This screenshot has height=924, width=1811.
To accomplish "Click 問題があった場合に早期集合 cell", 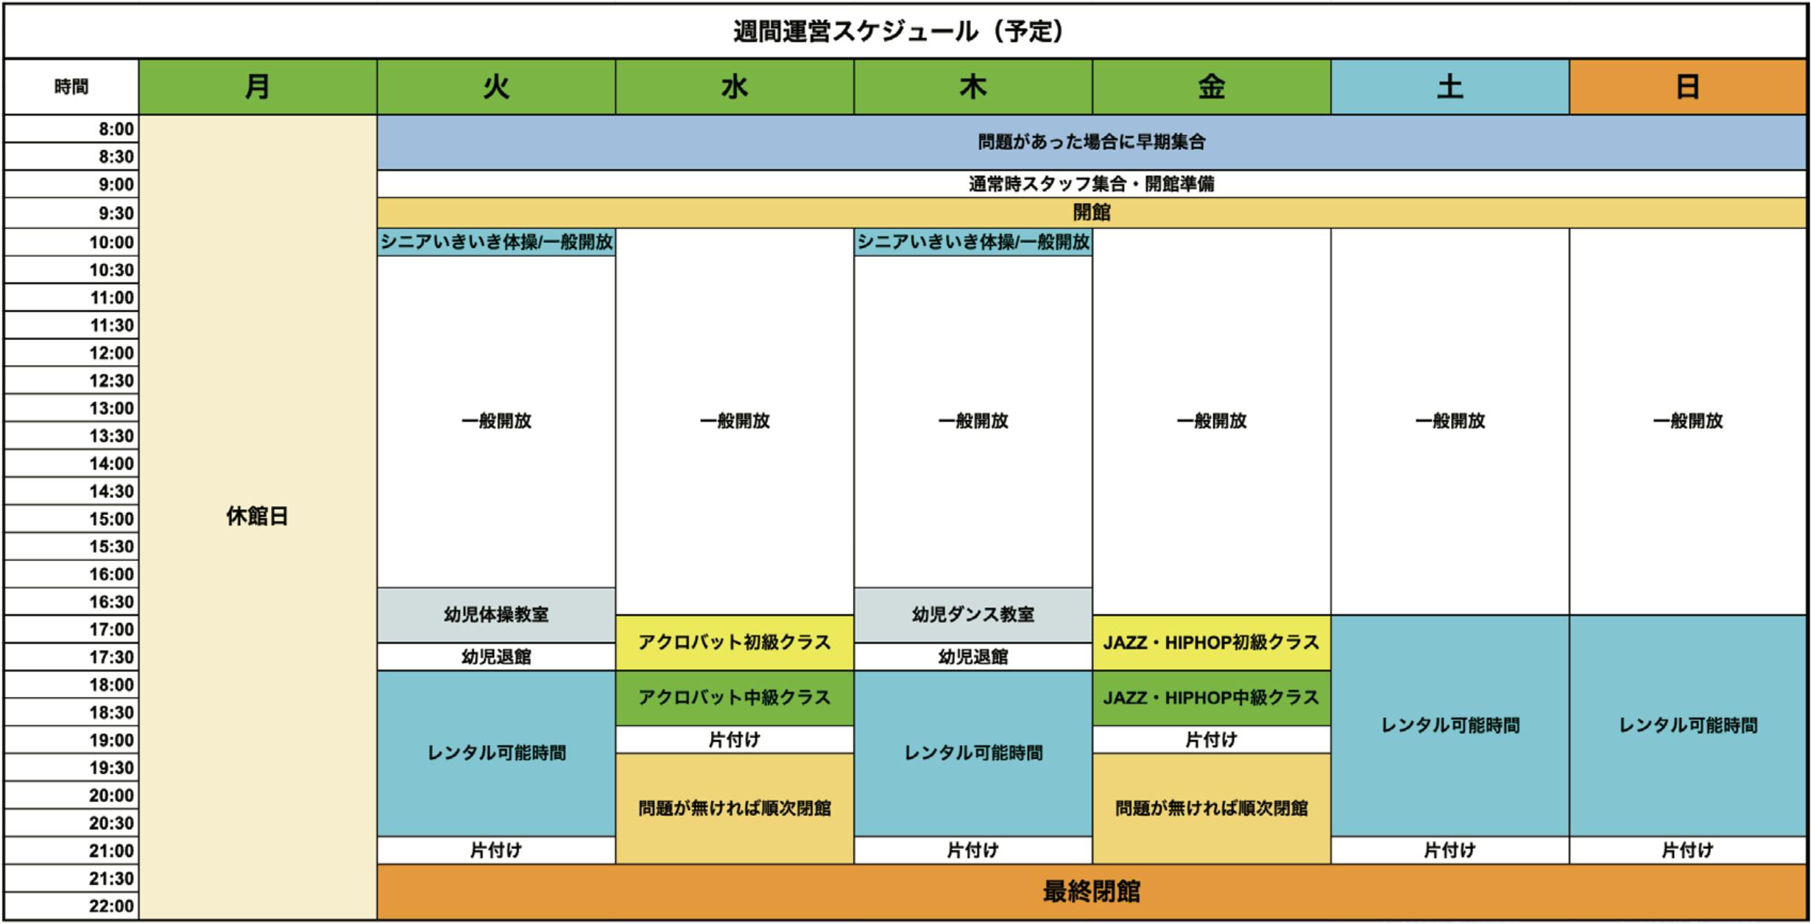I will point(1091,142).
